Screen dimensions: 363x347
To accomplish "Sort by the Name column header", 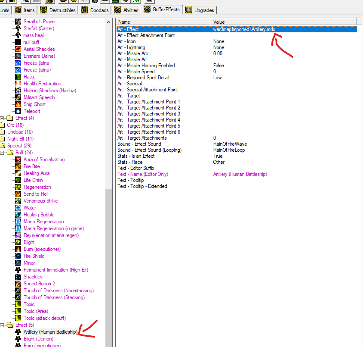I will [163, 22].
